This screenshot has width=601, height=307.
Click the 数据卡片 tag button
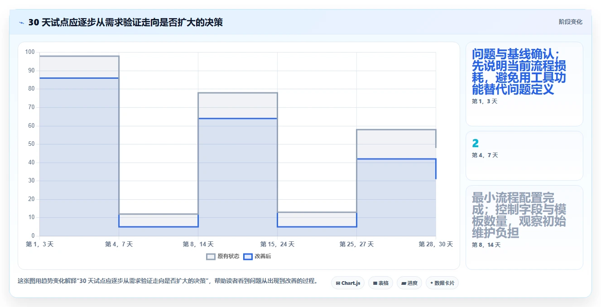[x=442, y=283]
